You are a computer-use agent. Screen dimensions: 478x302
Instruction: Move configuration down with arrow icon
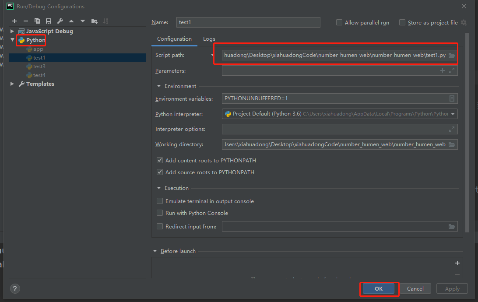tap(83, 21)
